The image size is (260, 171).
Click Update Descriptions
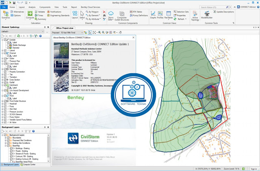(x=223, y=12)
